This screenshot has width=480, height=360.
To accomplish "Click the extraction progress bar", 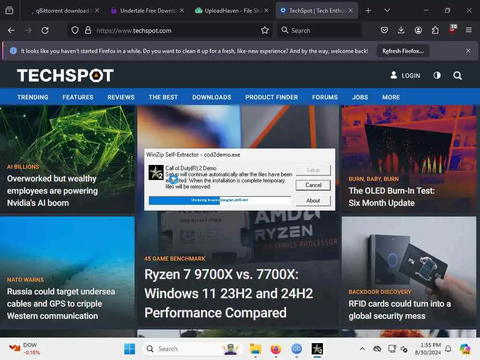I will pos(220,200).
